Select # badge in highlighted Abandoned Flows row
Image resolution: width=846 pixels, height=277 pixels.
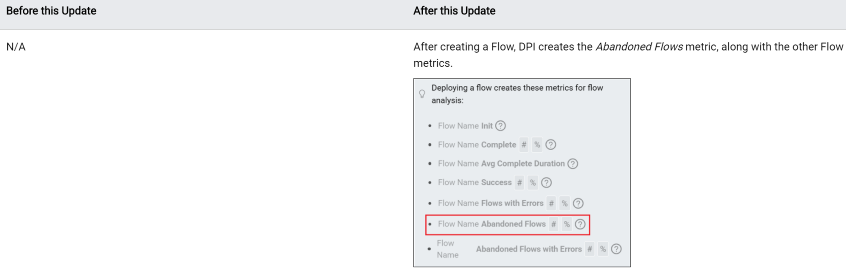[x=553, y=224]
